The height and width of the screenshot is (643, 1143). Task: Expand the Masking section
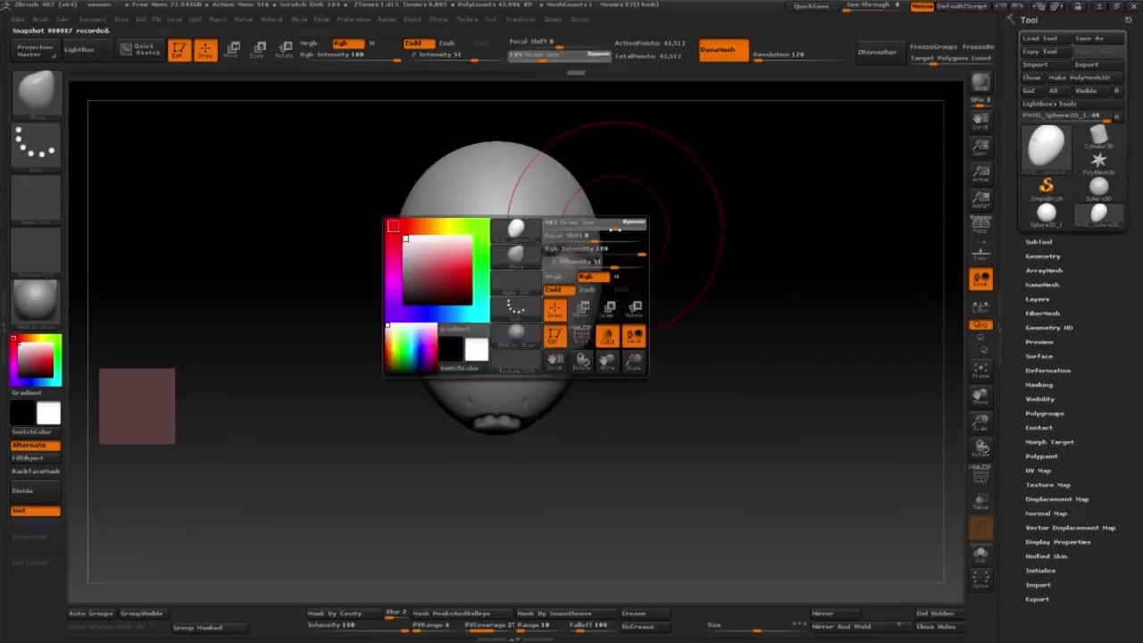click(x=1039, y=385)
